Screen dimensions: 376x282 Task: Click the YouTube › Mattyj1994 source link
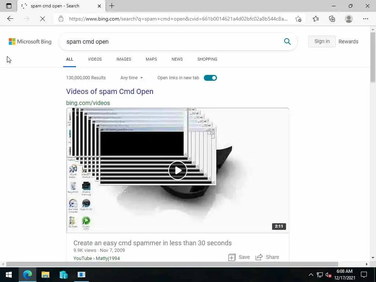[x=97, y=258]
